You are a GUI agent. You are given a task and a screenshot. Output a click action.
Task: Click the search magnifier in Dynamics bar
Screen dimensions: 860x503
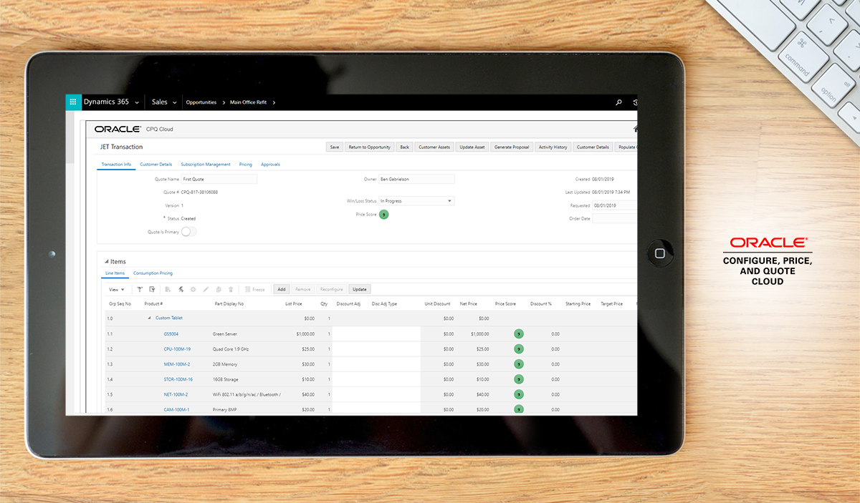point(618,102)
